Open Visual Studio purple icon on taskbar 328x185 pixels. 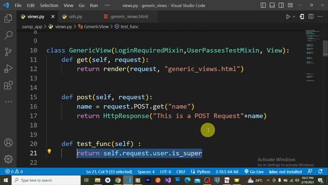click(168, 180)
